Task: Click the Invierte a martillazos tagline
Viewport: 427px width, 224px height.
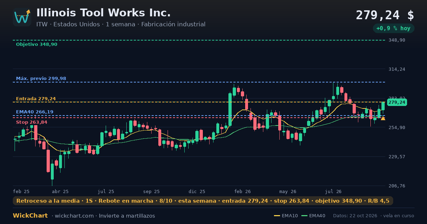Action: [x=127, y=216]
